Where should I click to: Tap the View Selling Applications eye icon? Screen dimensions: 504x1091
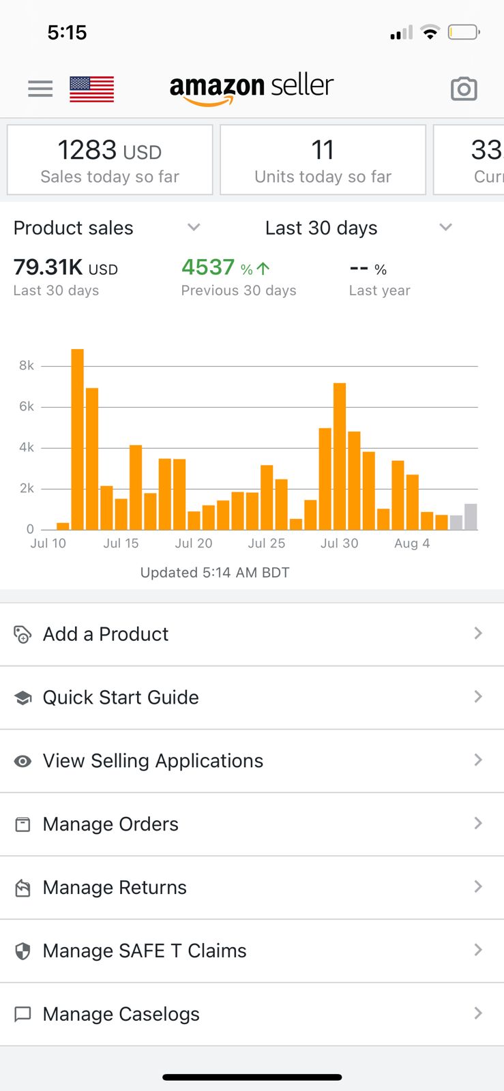point(23,761)
